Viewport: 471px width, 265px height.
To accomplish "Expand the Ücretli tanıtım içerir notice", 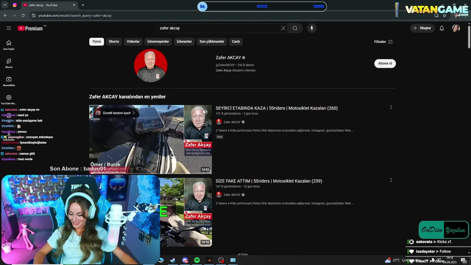I will [115, 113].
